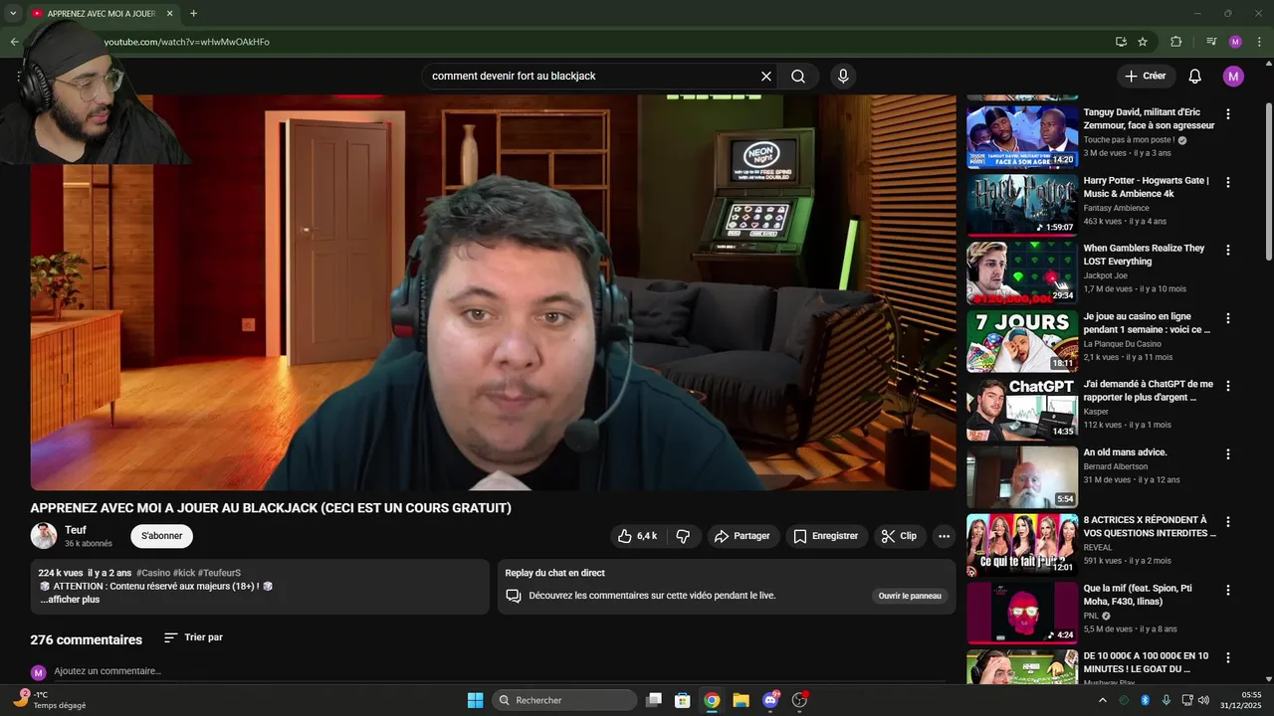This screenshot has height=716, width=1274.
Task: Subscribe to Teuf with S'abonner
Action: [161, 536]
